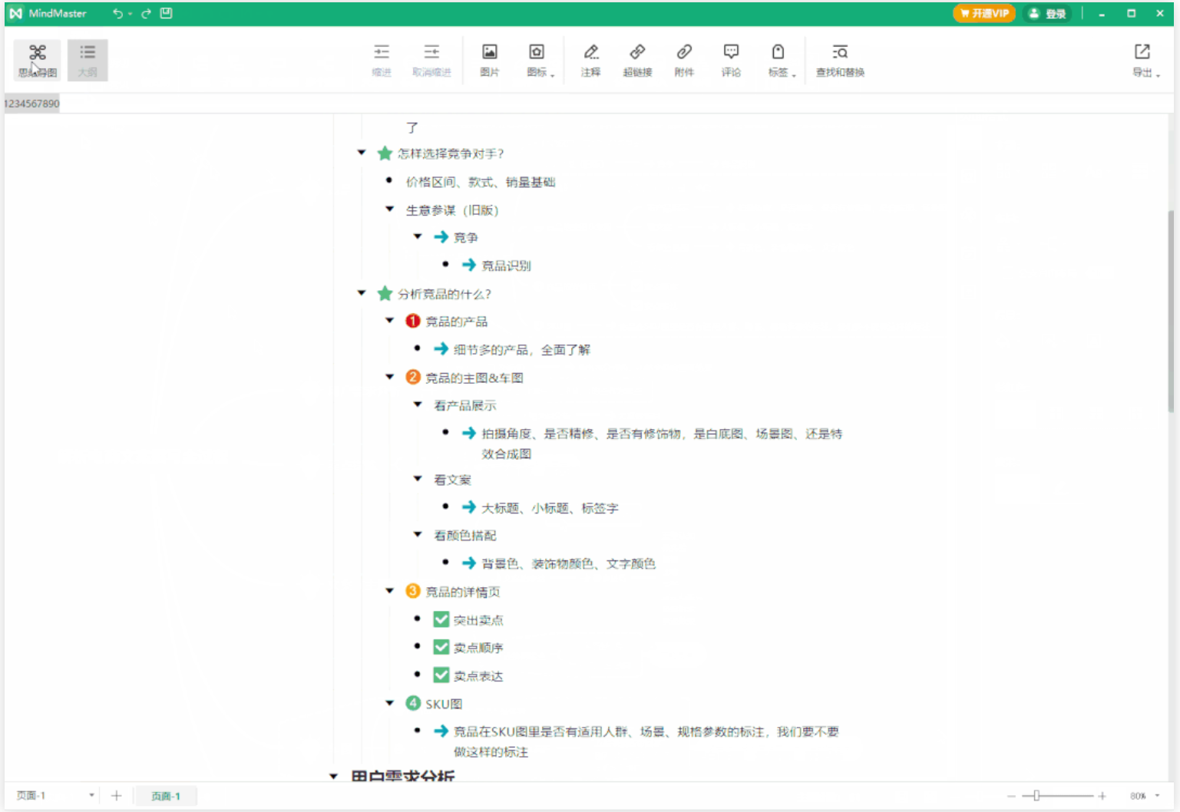Toggle the checkbox beside 突出卖点
This screenshot has height=812, width=1180.
click(x=441, y=619)
